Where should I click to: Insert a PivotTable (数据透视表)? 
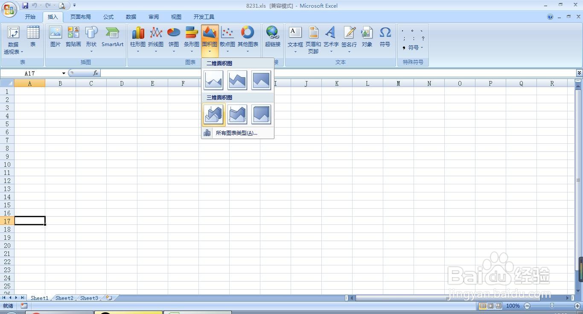(x=13, y=40)
